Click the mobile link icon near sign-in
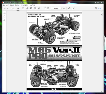This screenshot has width=106, height=94. pyautogui.click(x=96, y=8)
